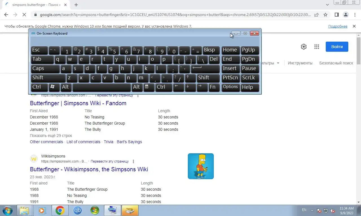361x216 pixels.
Task: Click the share page icon in address bar
Action: (x=316, y=15)
